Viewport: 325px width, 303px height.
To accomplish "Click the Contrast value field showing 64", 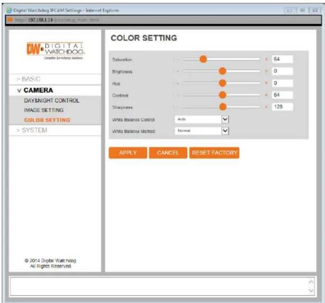I will tap(282, 95).
